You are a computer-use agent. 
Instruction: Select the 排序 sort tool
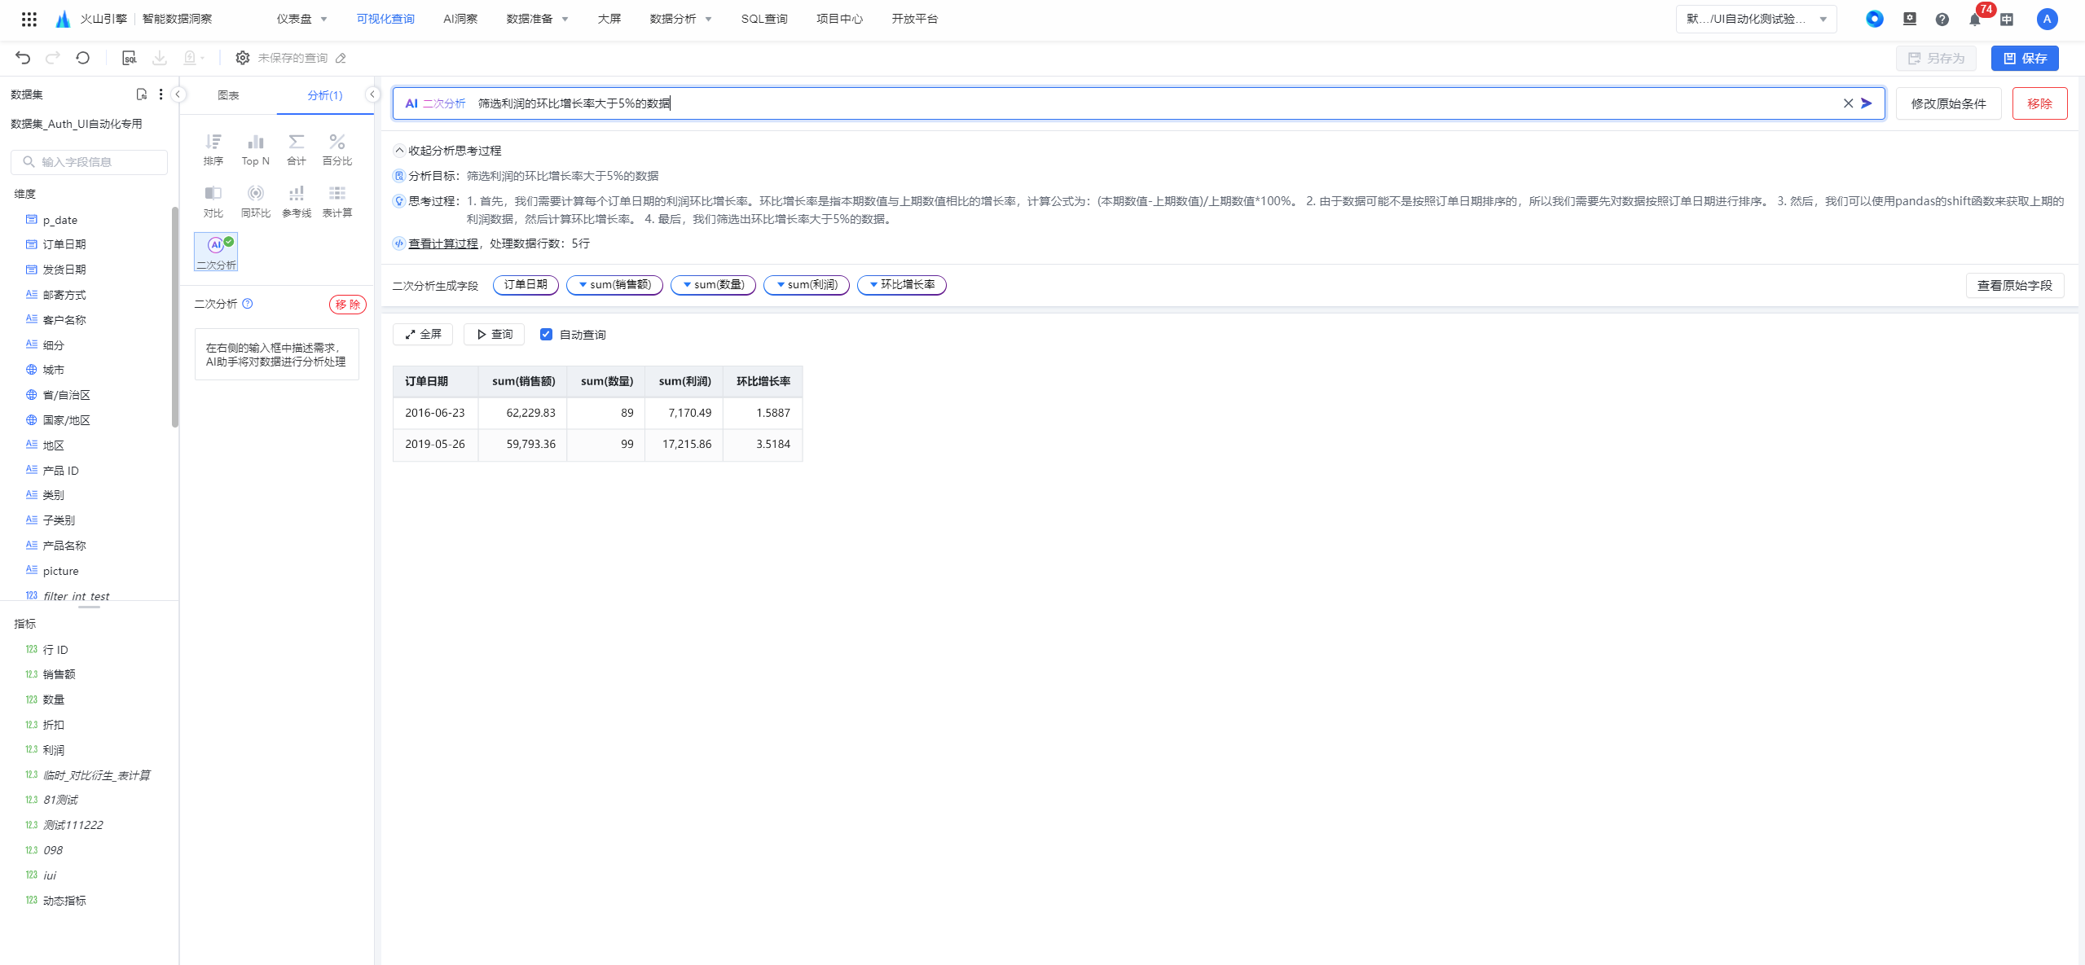[213, 150]
